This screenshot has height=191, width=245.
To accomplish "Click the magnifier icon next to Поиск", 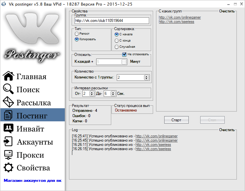I will tap(8, 89).
